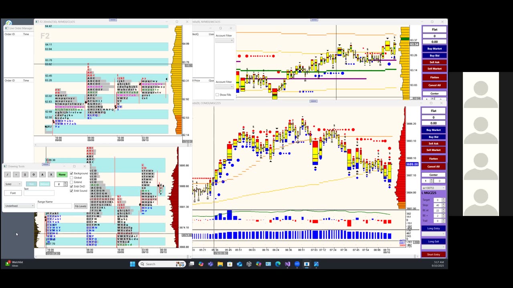Screen dimensions: 513x288
Task: Open the Undefined range dropdown
Action: (19, 206)
